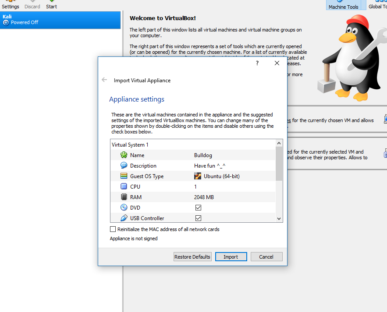Click the Guest OS Type row icon
Screen dimensions: 387x312
124,176
